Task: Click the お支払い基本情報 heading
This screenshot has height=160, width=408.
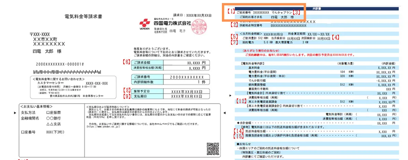Action: 37,107
